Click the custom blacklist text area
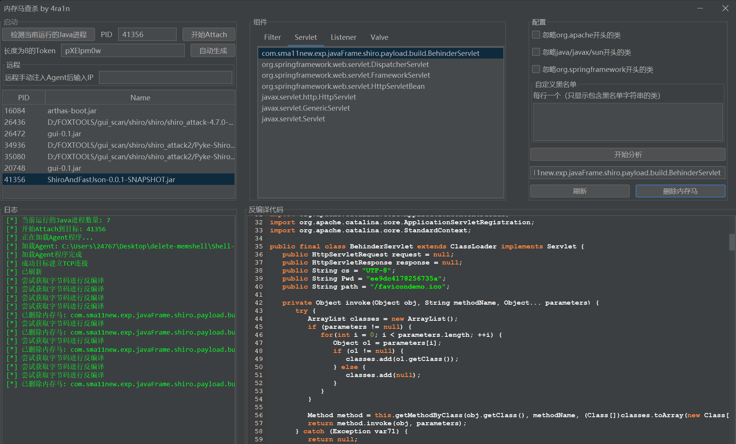This screenshot has height=444, width=736. pyautogui.click(x=628, y=122)
